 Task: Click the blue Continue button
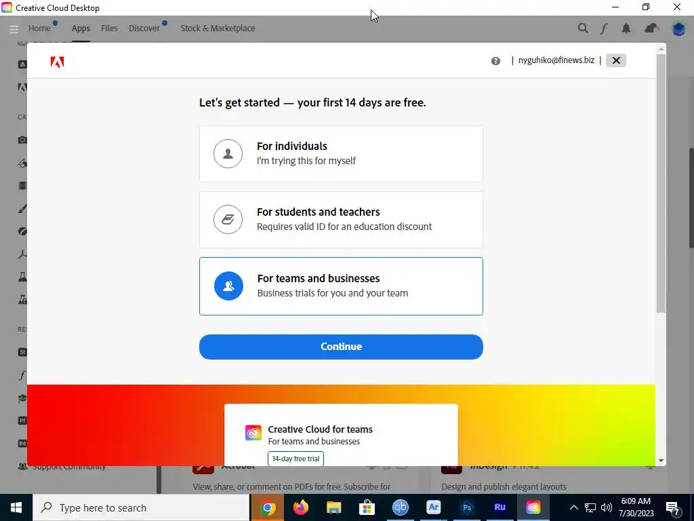pos(341,347)
